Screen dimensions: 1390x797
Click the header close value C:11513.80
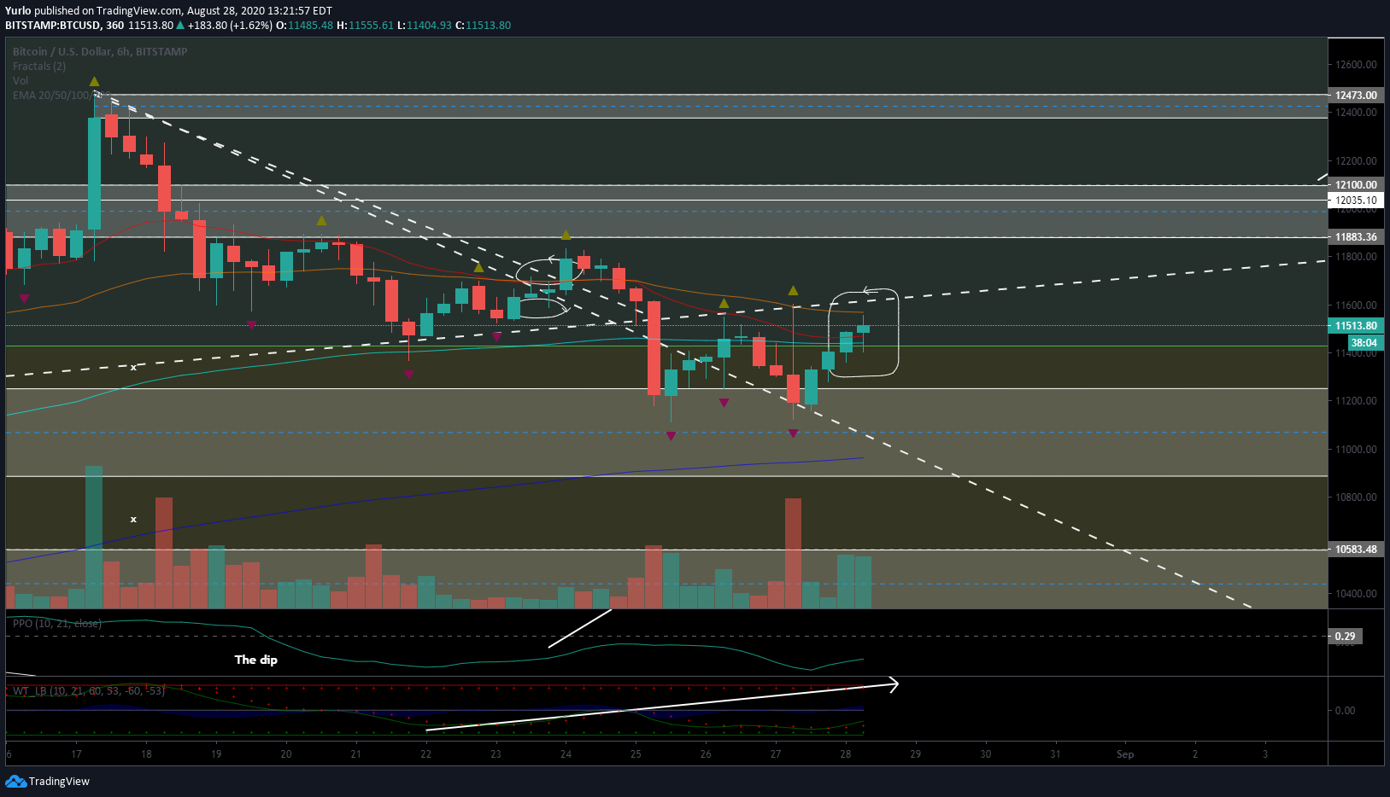[483, 26]
